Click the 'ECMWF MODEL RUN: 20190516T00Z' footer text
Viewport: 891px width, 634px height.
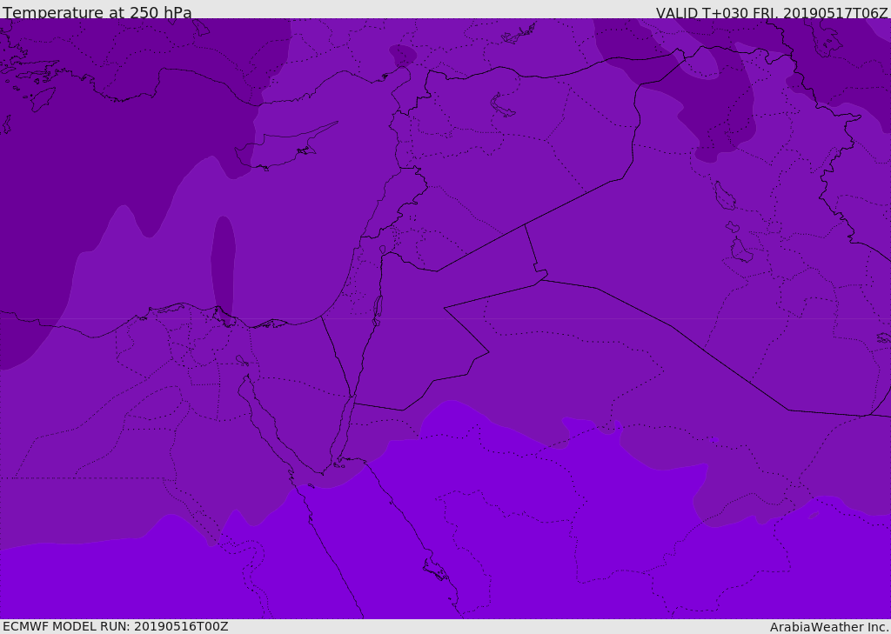pyautogui.click(x=116, y=626)
